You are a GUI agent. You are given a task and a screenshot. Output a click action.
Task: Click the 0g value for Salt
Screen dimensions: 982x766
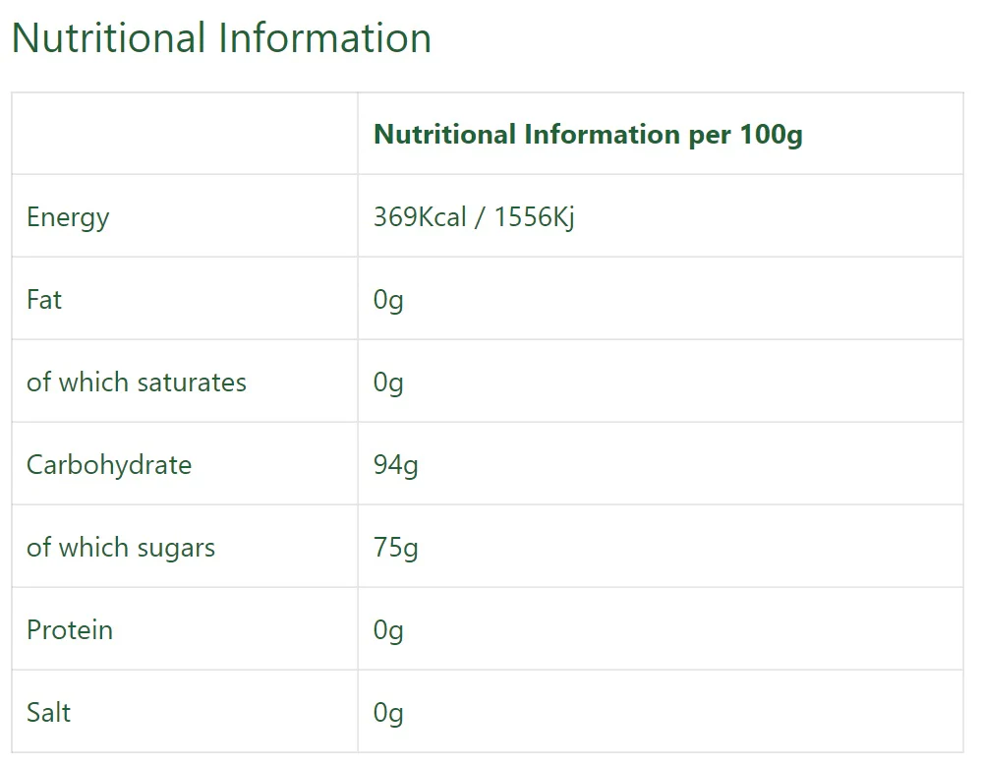point(388,713)
